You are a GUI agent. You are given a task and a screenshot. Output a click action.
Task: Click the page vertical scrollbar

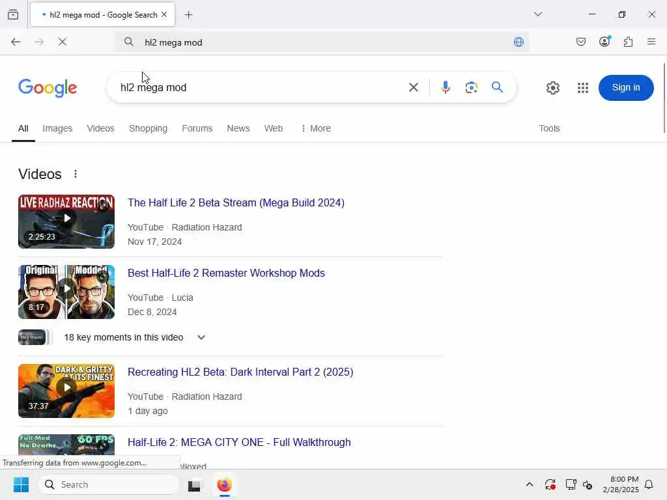(x=664, y=98)
